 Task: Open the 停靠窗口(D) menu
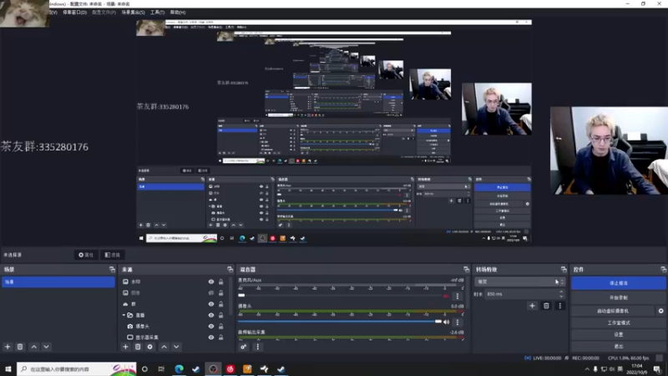74,13
